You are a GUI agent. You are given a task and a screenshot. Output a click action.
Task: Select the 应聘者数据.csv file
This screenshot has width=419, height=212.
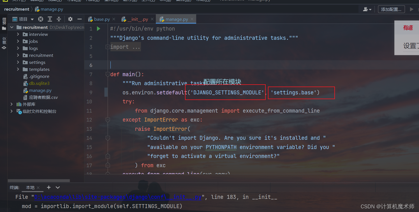pyautogui.click(x=43, y=97)
